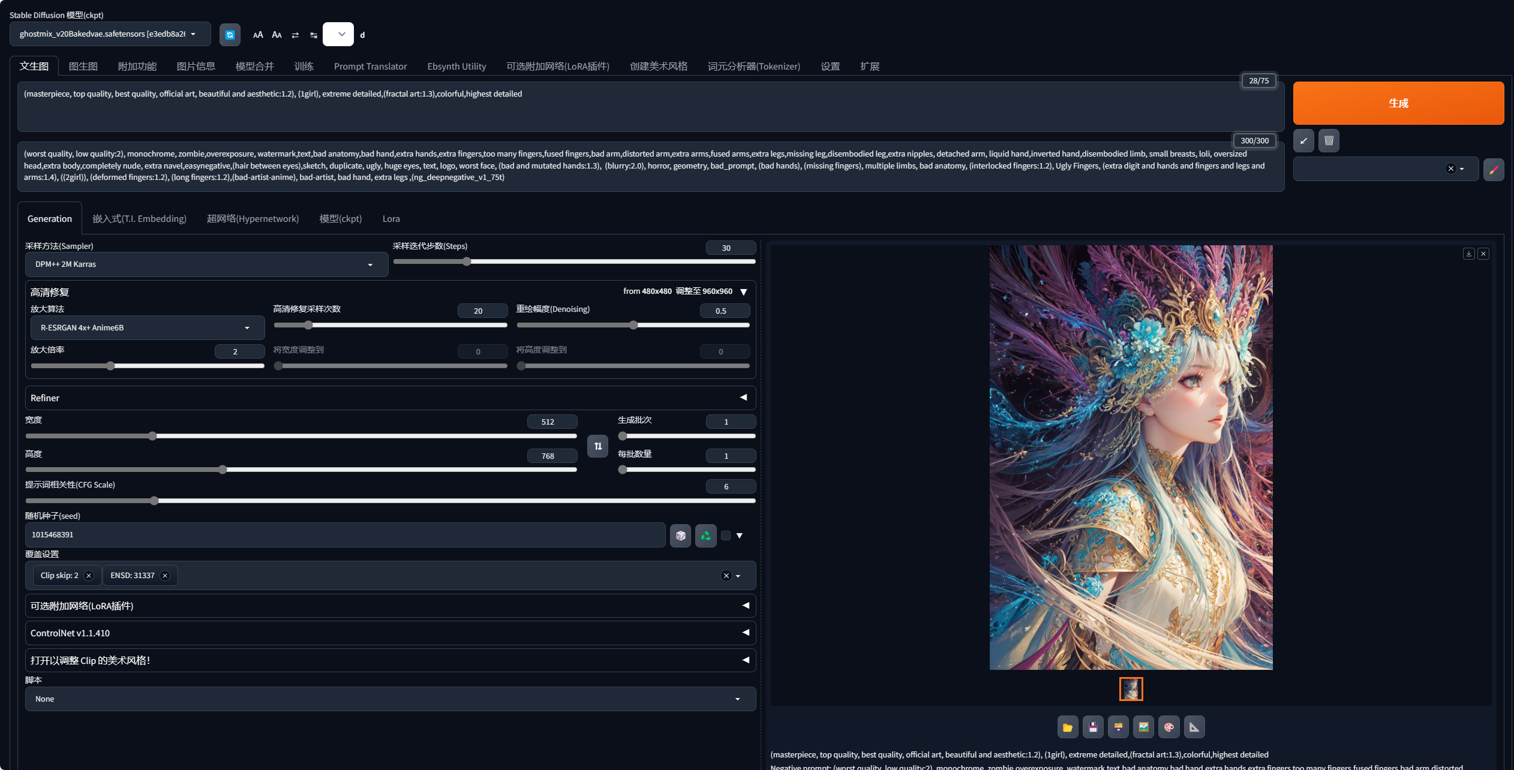This screenshot has height=770, width=1514.
Task: Click the trash clear prompt icon
Action: click(x=1329, y=141)
